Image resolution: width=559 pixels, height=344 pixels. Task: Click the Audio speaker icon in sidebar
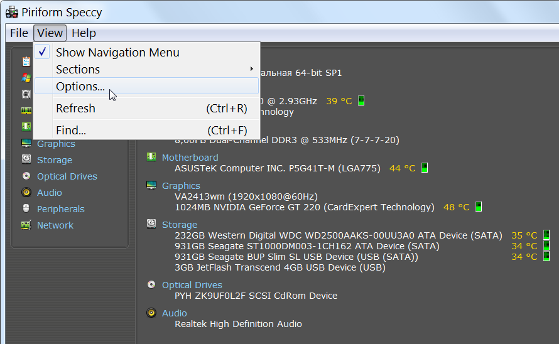[x=26, y=192]
